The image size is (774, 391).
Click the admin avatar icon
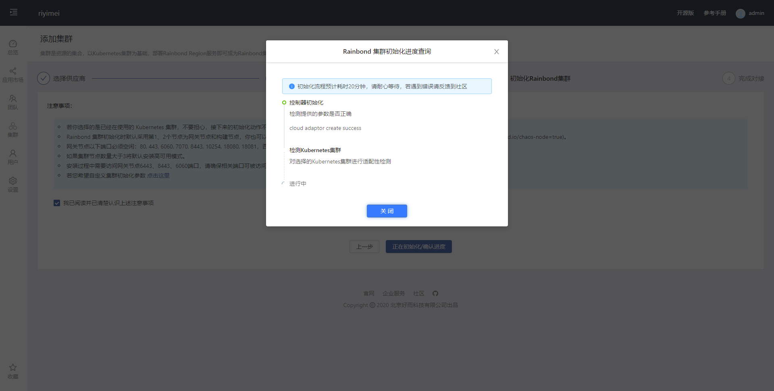tap(740, 13)
